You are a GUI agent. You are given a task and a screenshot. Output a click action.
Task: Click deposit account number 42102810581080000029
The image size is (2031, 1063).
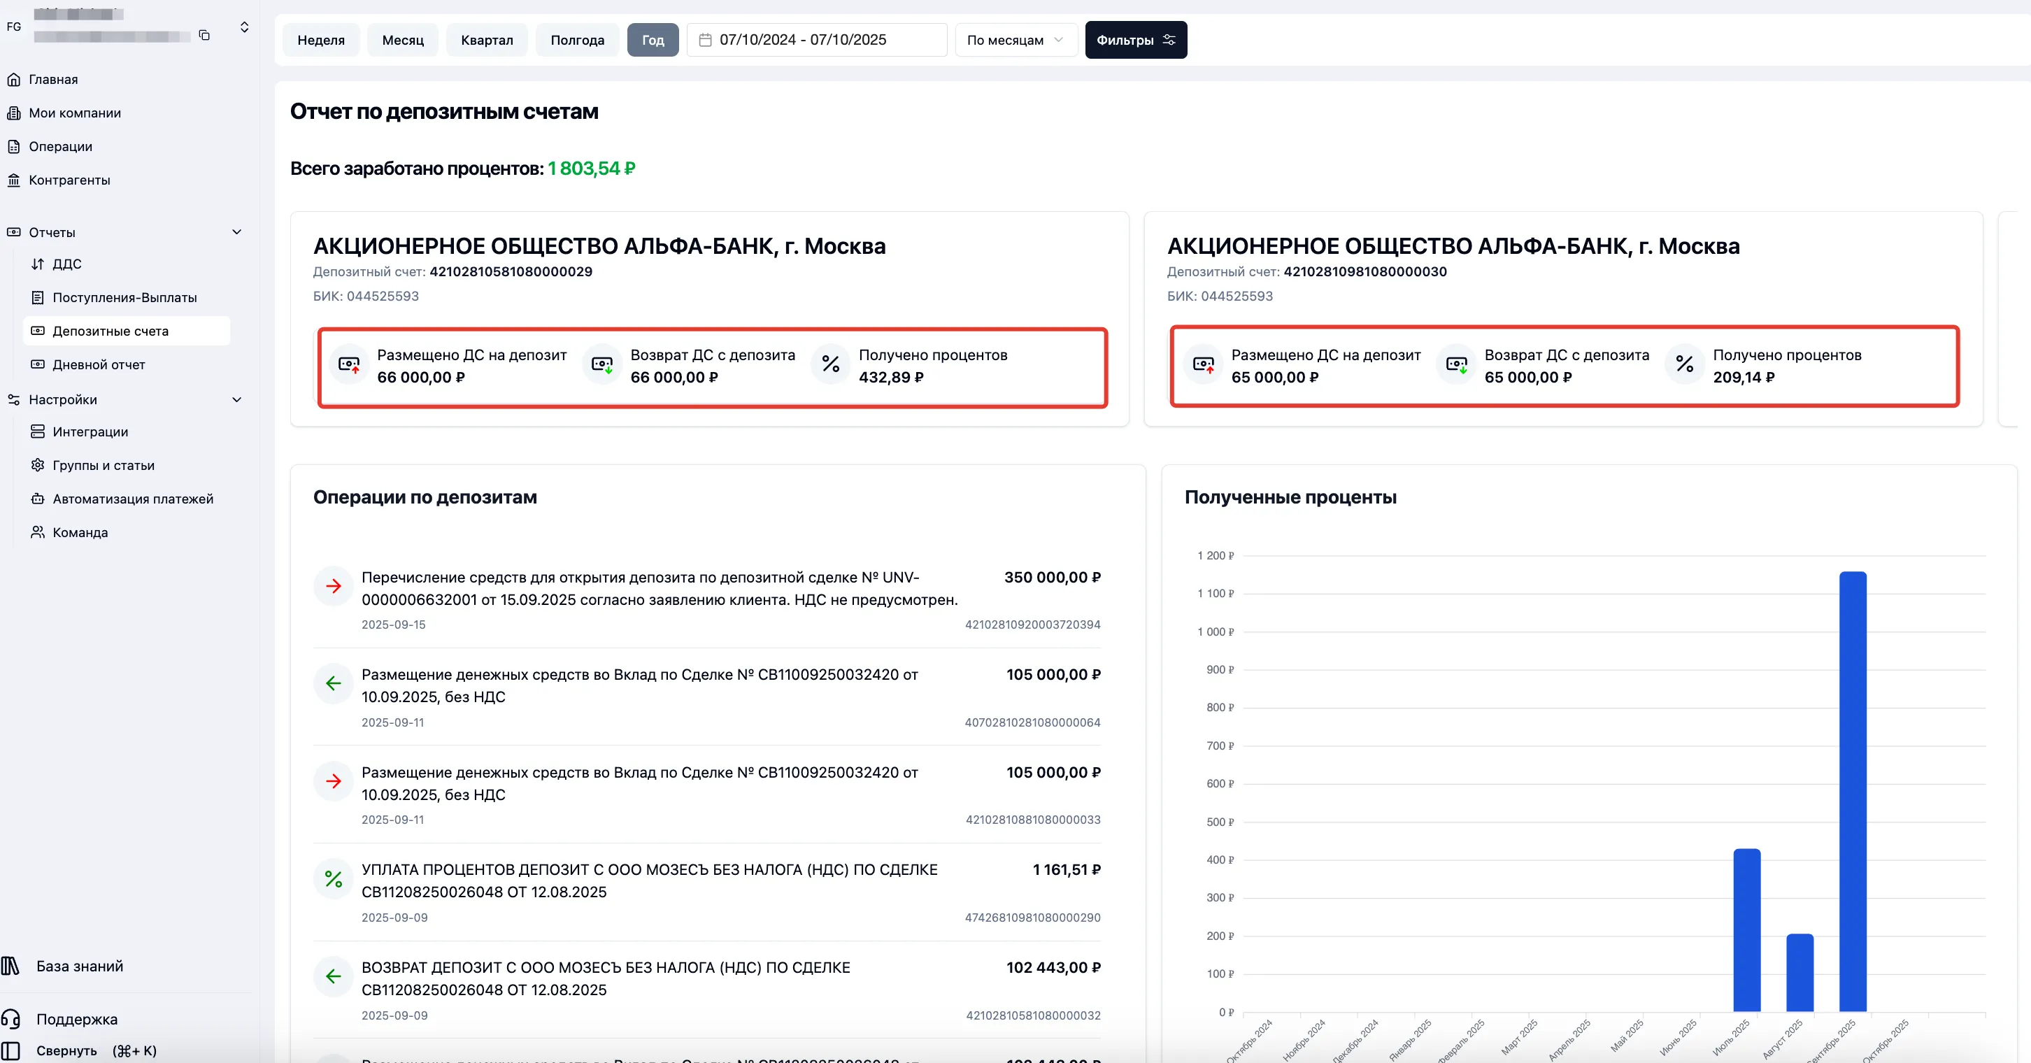point(510,271)
